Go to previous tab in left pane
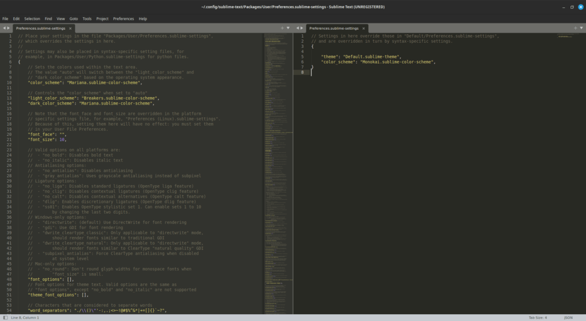Image resolution: width=586 pixels, height=321 pixels. pos(4,28)
